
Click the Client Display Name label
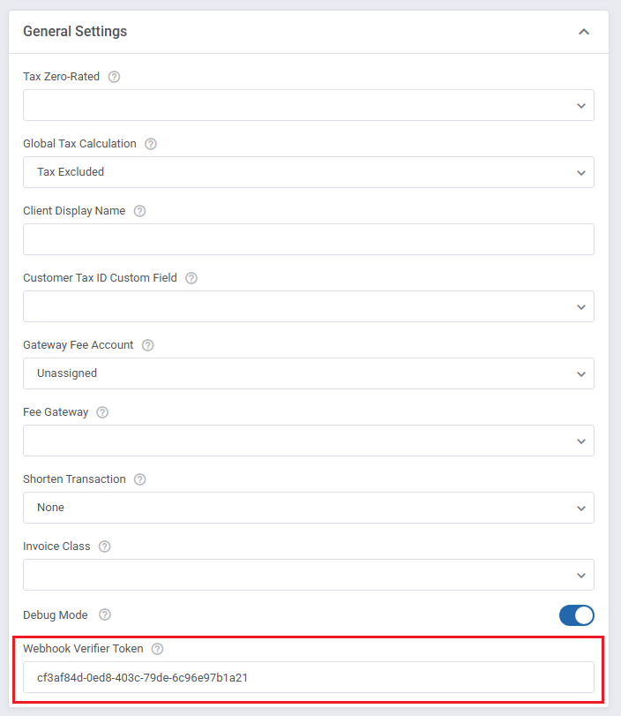pos(74,210)
